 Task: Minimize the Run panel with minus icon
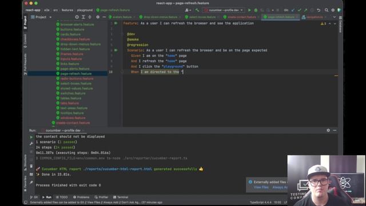[x=335, y=130]
